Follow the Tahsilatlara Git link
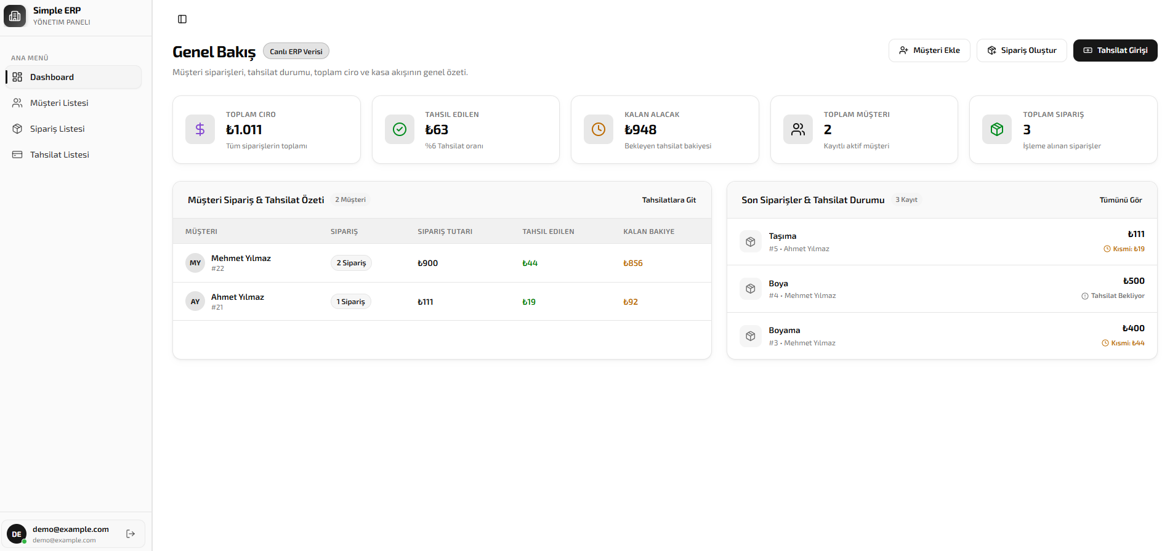The height and width of the screenshot is (551, 1162). click(x=669, y=200)
